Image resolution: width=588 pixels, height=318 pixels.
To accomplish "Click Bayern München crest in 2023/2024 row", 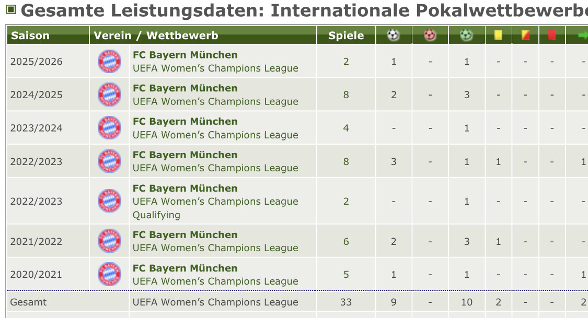I will coord(109,128).
